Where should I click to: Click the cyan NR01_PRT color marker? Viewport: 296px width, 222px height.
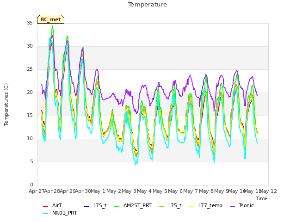[46, 214]
